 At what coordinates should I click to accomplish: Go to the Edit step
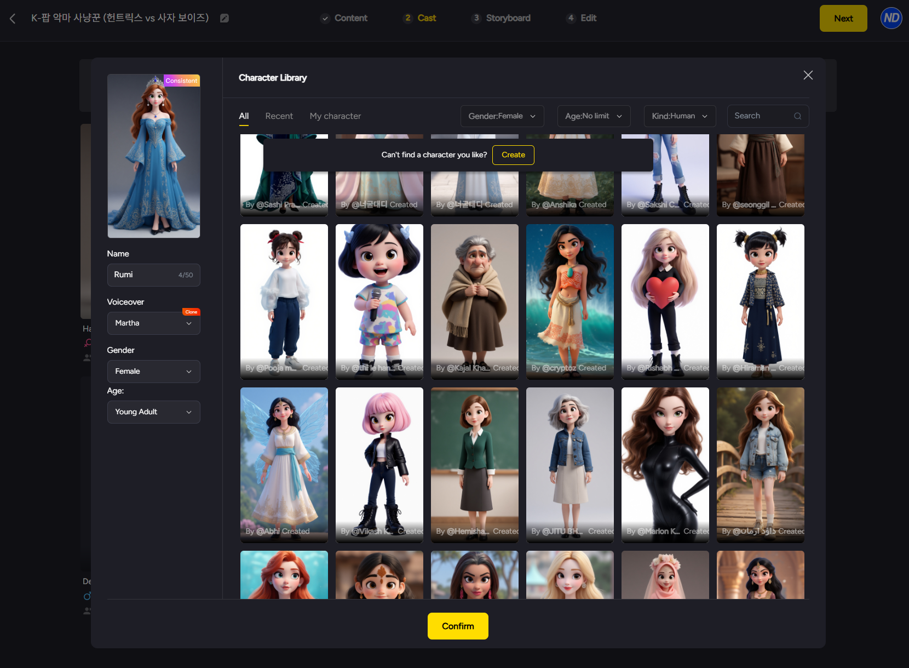point(582,18)
